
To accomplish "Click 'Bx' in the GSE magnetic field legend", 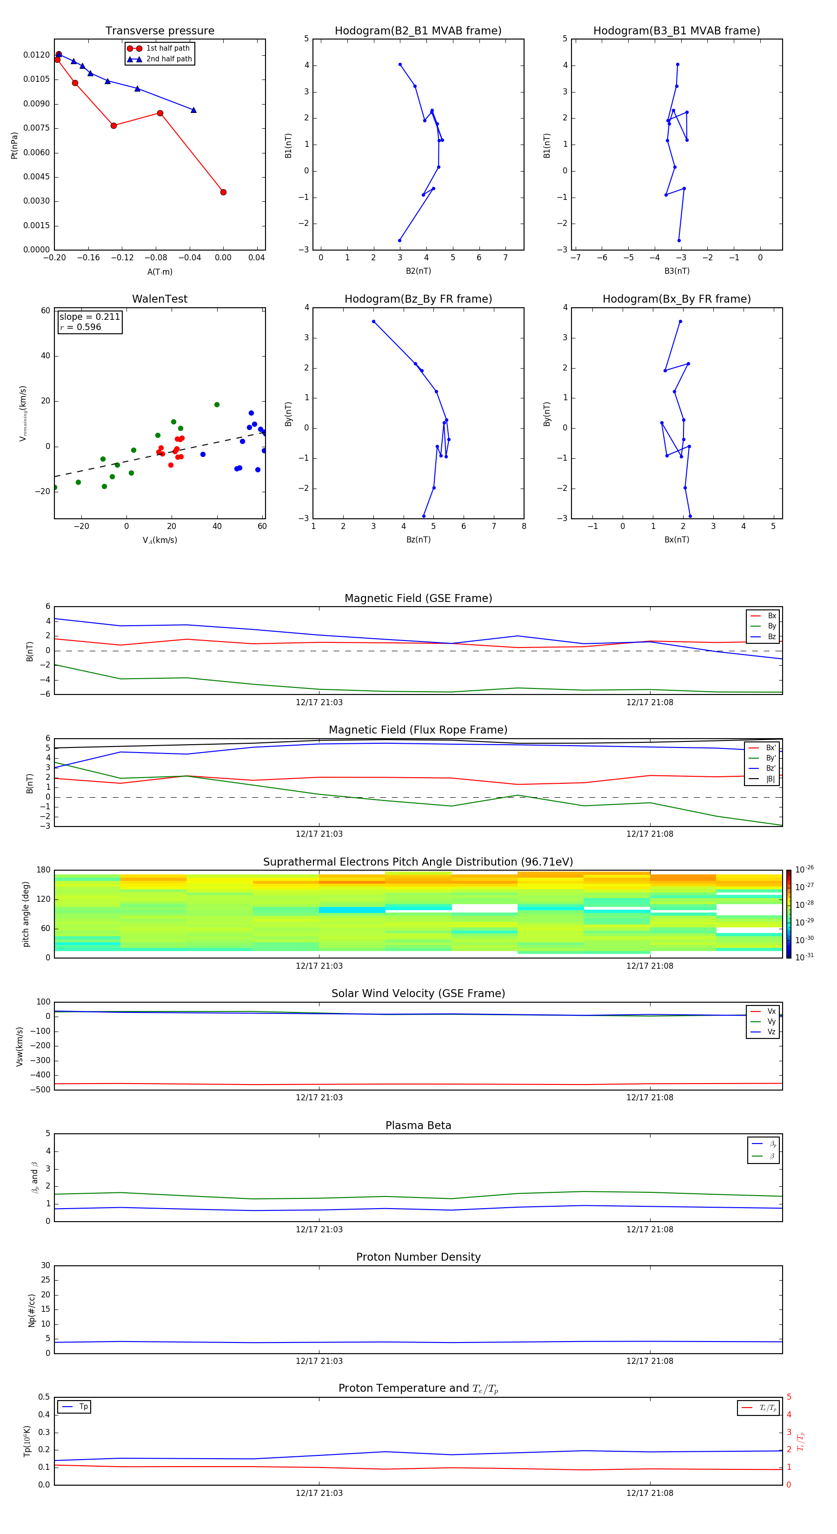I will (763, 616).
